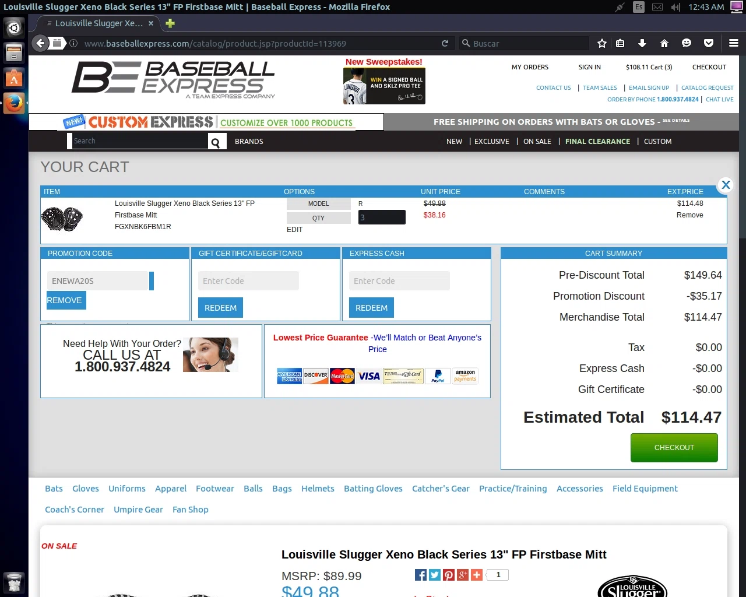Click the promotion code text field
This screenshot has width=746, height=597.
pyautogui.click(x=98, y=281)
